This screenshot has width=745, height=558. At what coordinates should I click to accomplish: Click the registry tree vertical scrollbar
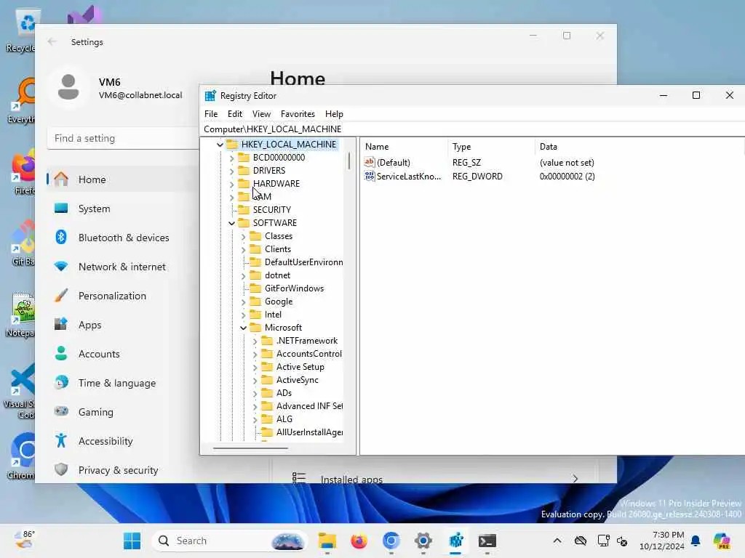349,161
